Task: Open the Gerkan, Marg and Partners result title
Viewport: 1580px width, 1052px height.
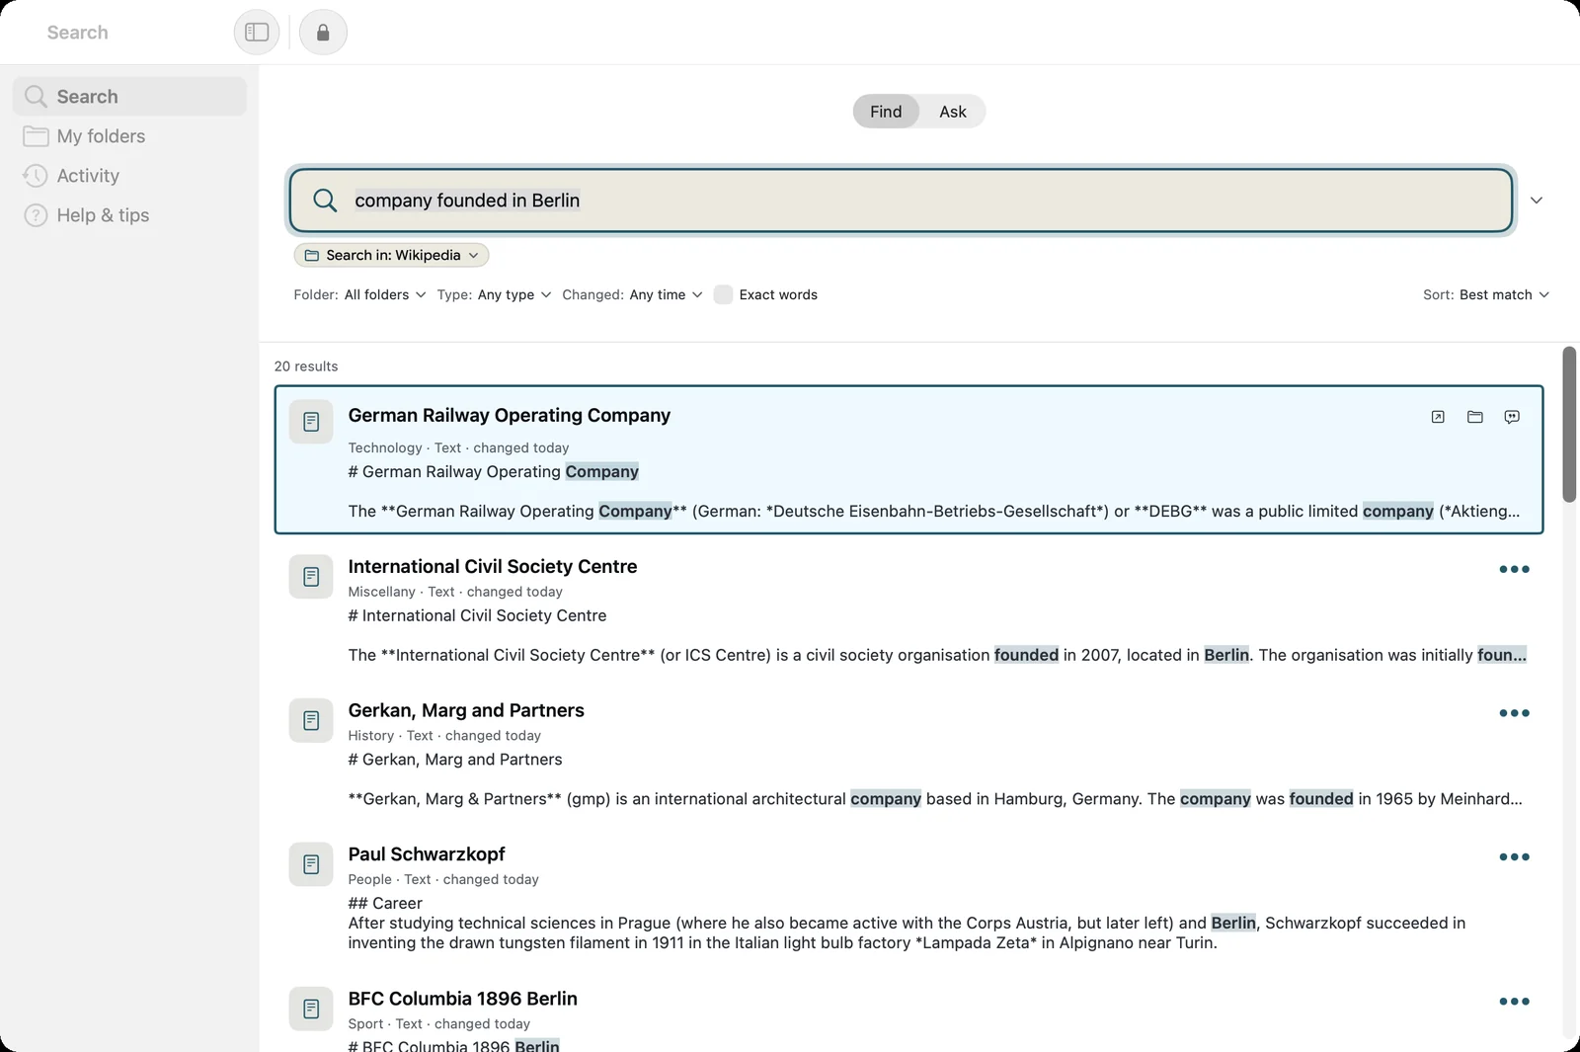Action: (x=466, y=711)
